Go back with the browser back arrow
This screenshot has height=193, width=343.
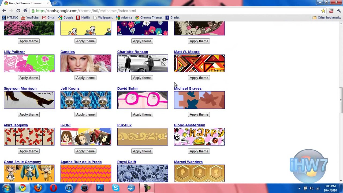[4, 11]
